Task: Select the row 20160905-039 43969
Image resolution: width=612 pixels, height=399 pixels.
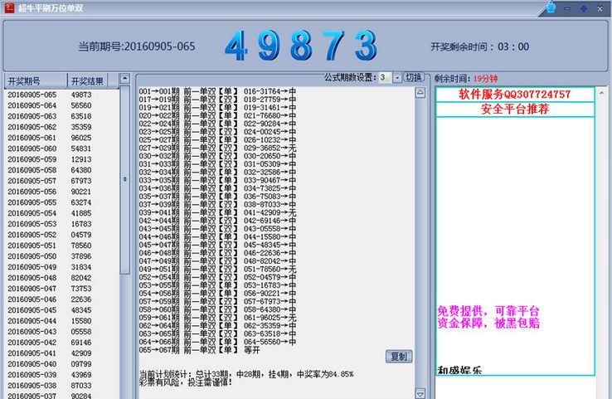Action: tap(61, 375)
